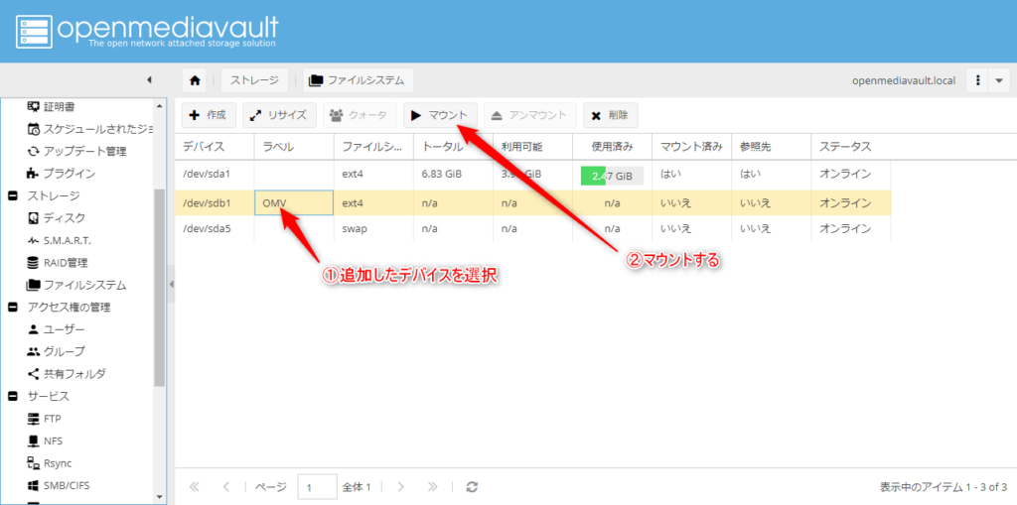Collapse the sidebar with the left arrow
Image resolution: width=1017 pixels, height=505 pixels.
point(149,80)
